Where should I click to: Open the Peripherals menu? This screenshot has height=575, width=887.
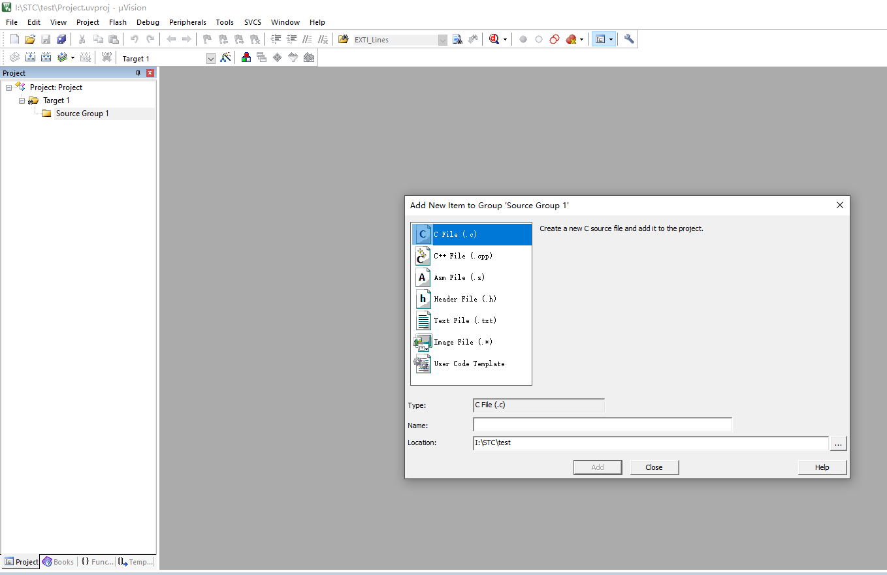click(187, 22)
